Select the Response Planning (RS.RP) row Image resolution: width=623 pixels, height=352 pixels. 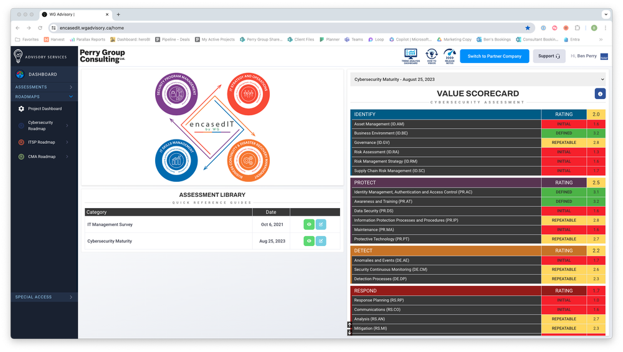478,300
